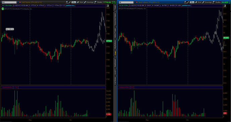Viewport: 231px width, 122px height.
Task: Click the colored symbol icon beside Gold Futures title
Action: (x=20, y=2)
